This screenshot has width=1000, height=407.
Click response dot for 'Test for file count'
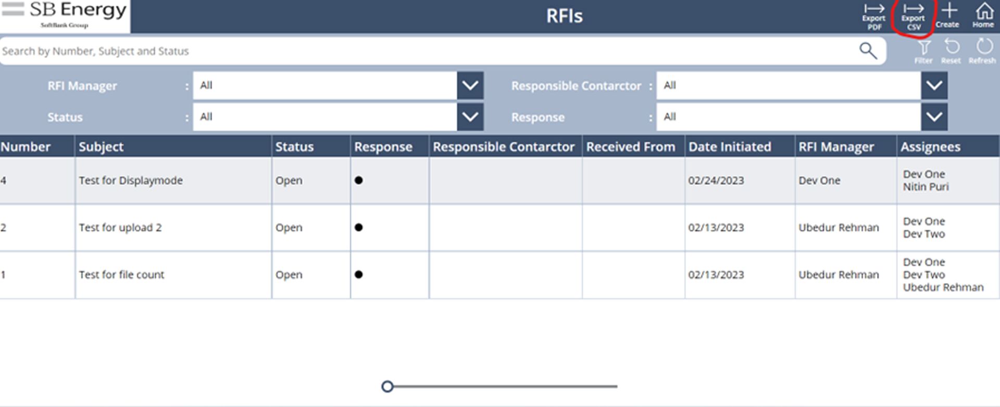pos(358,275)
